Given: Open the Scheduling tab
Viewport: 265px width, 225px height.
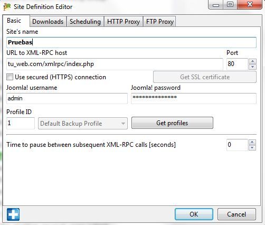Looking at the screenshot, I should coord(85,22).
